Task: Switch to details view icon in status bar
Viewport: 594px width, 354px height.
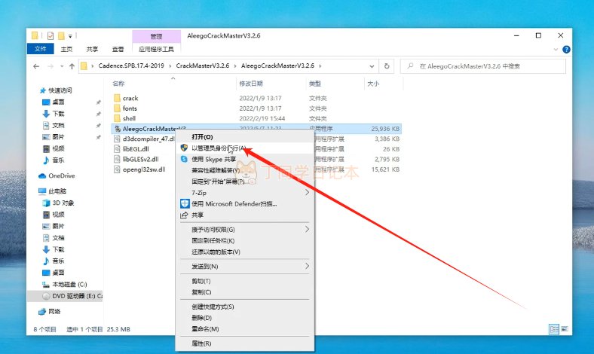Action: pos(554,329)
